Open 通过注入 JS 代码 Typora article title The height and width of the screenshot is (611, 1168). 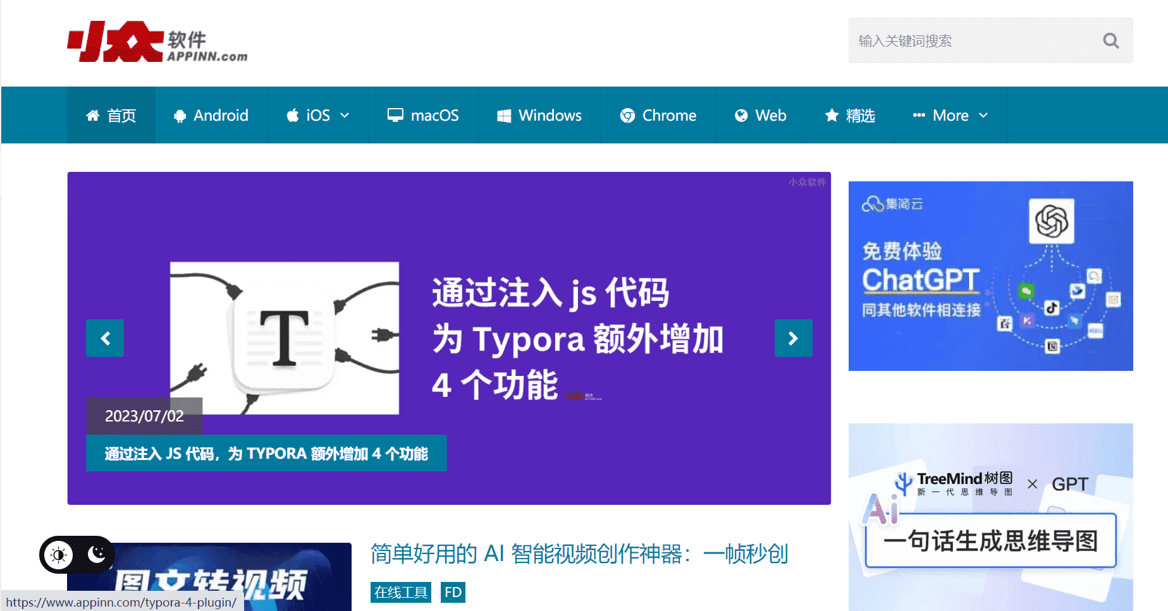click(x=266, y=453)
